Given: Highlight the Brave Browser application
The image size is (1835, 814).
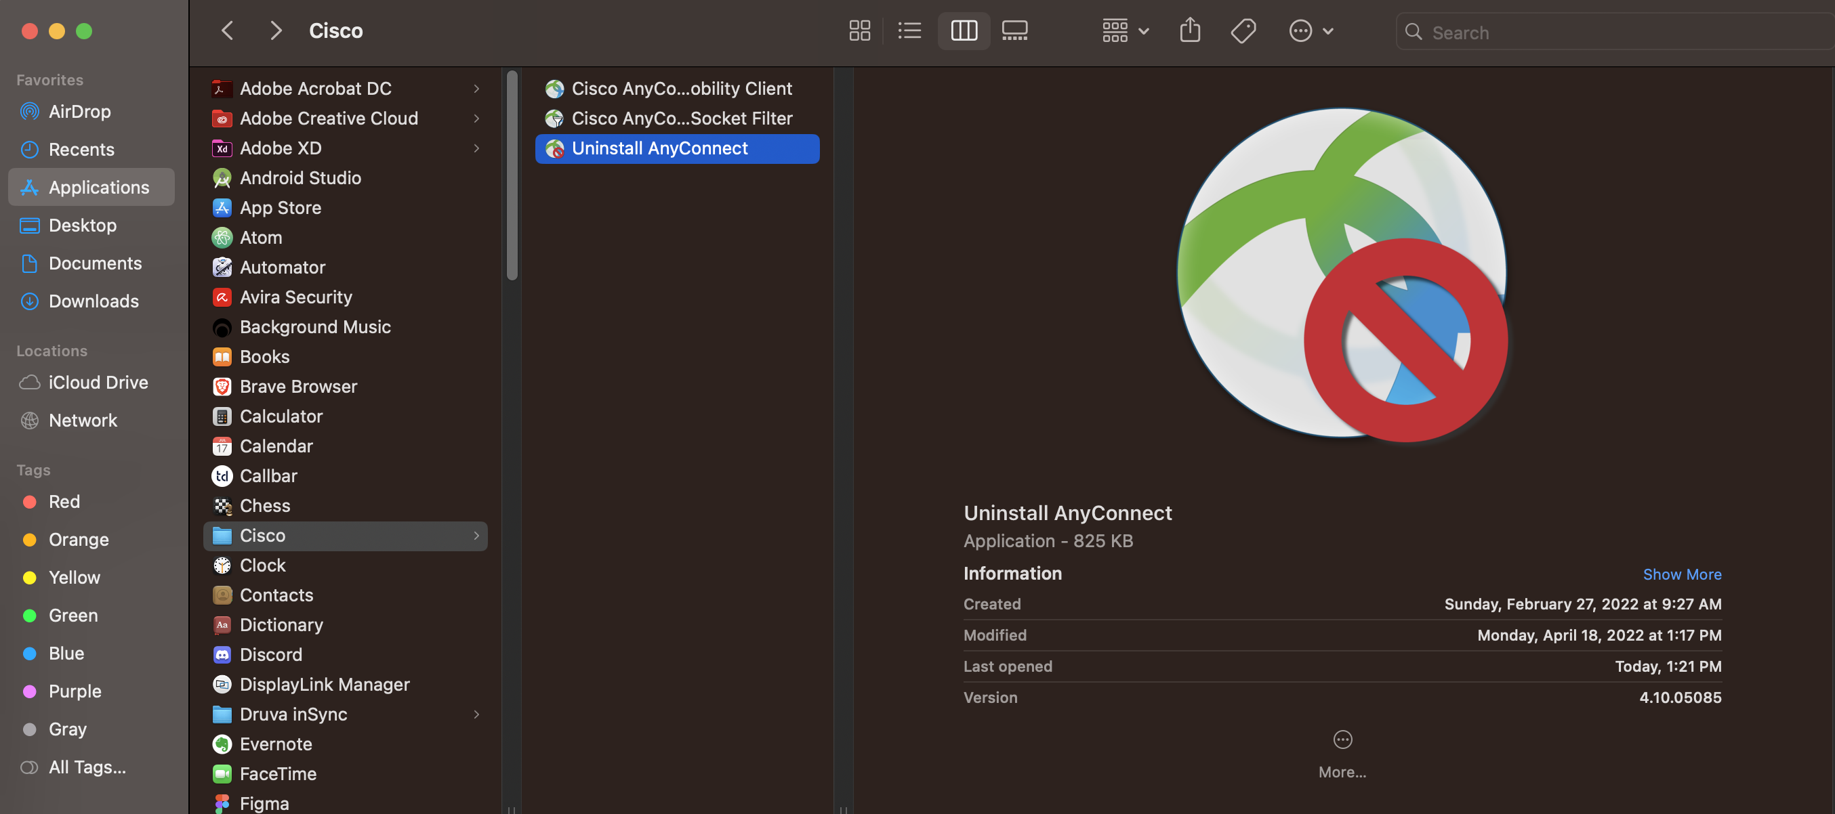Looking at the screenshot, I should 297,386.
